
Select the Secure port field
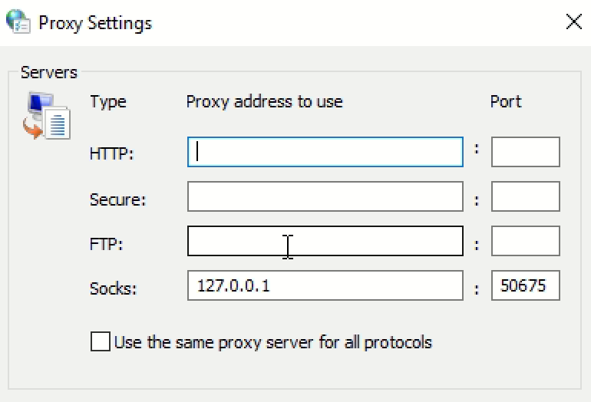pyautogui.click(x=525, y=196)
